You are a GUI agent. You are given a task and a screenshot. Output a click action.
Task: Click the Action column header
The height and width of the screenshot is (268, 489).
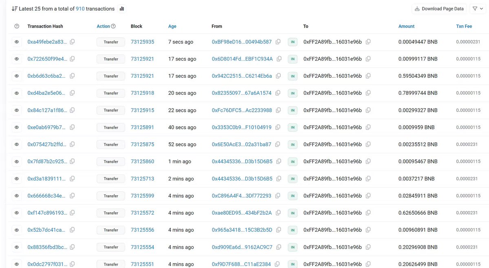coord(103,26)
